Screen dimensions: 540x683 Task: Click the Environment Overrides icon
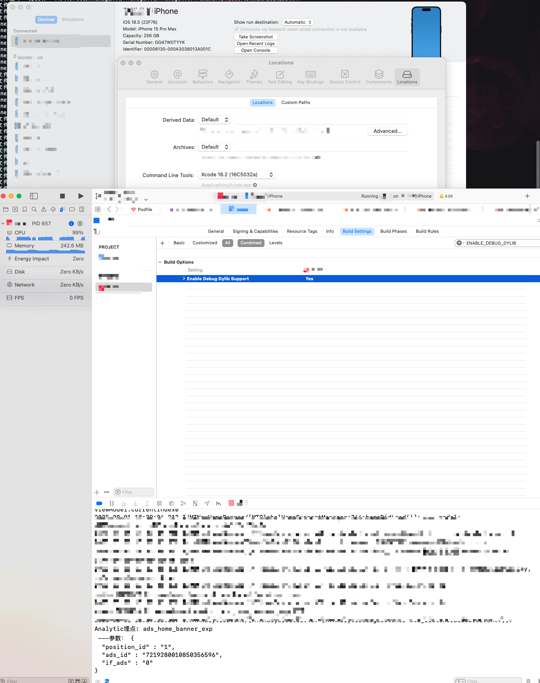[195, 504]
